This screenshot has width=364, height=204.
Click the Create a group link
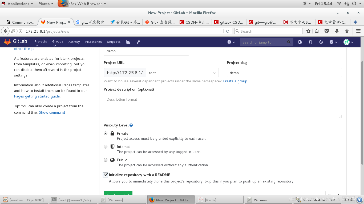[x=235, y=81]
